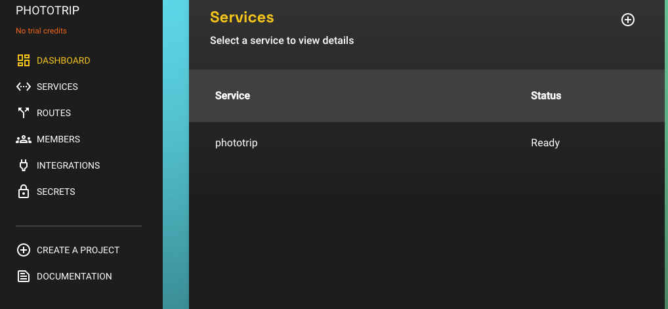Viewport: 668px width, 309px height.
Task: Click the Members people icon
Action: click(24, 139)
